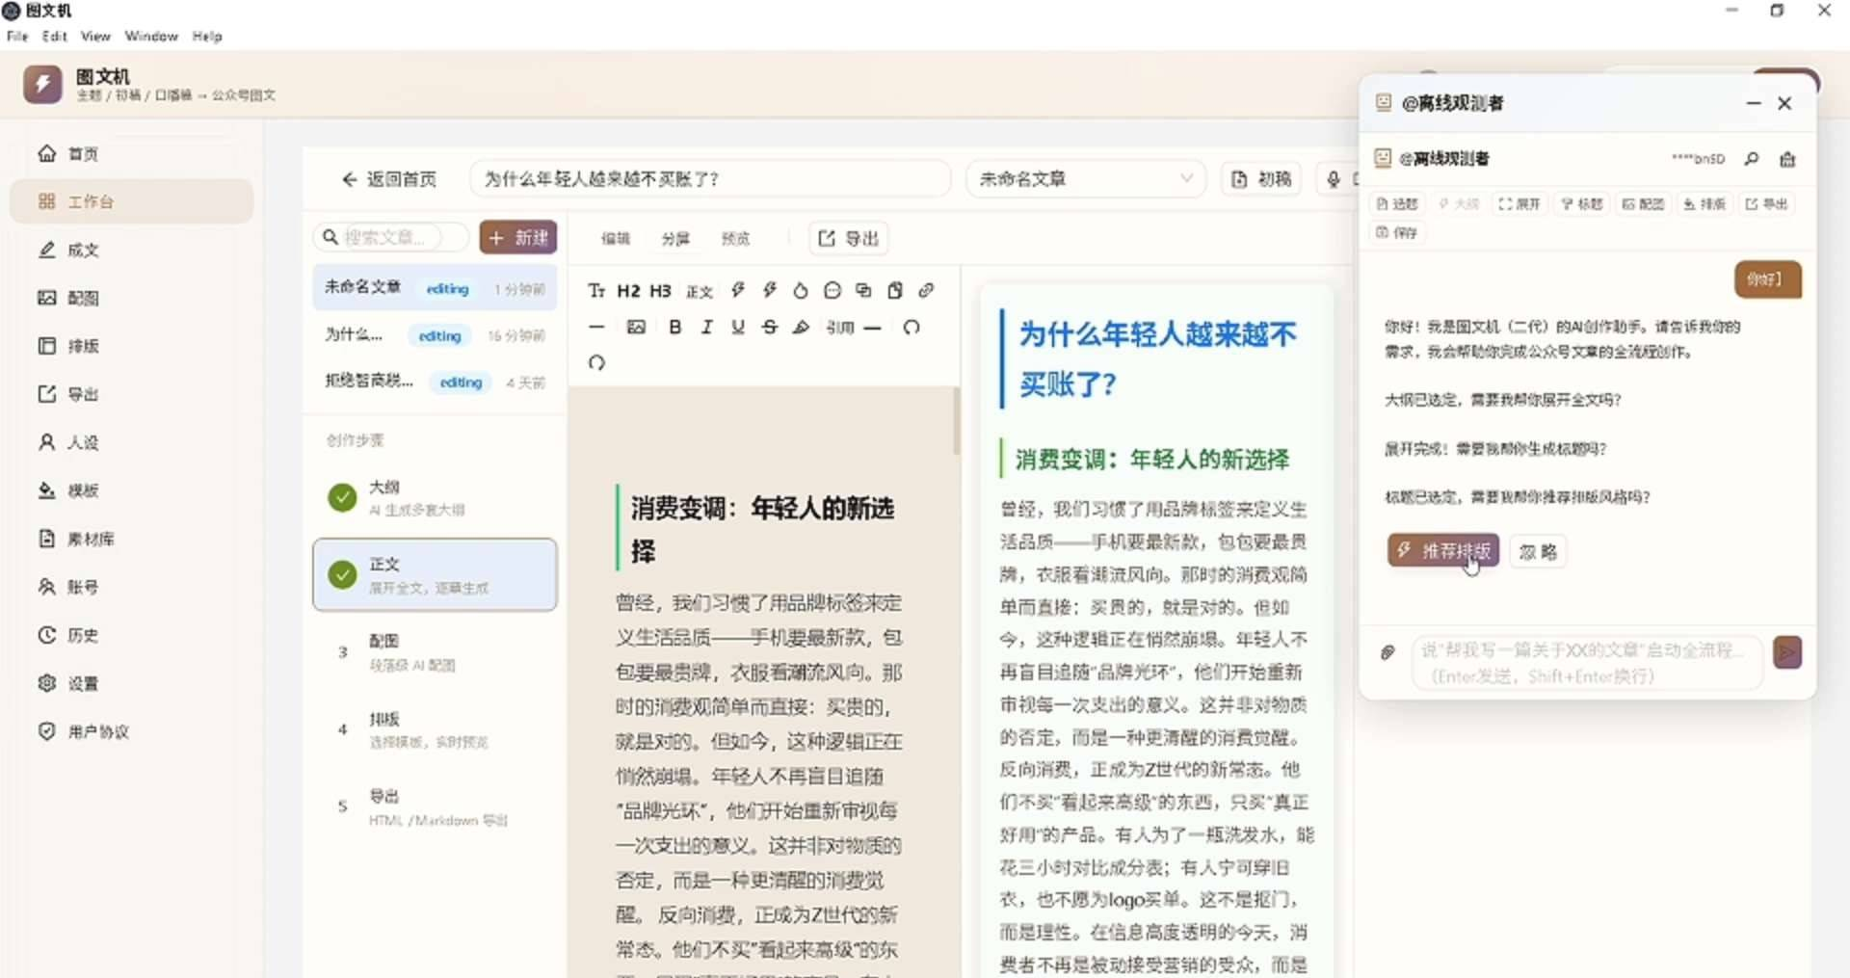Apply H2 heading in editor toolbar
The width and height of the screenshot is (1850, 978).
628,291
